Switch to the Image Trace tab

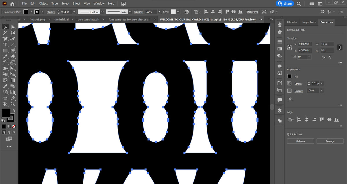[309, 22]
